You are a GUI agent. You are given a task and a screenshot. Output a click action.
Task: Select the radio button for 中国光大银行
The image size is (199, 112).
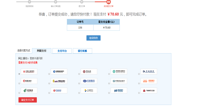point(49,83)
